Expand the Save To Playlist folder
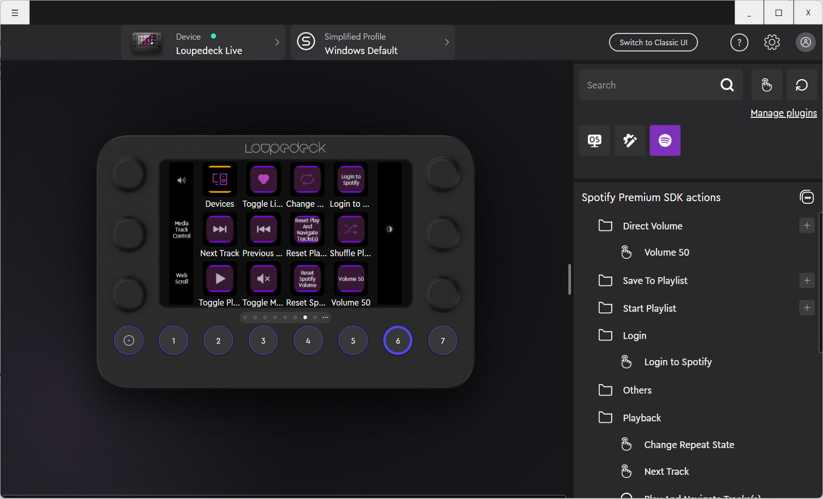This screenshot has width=823, height=499. point(605,280)
